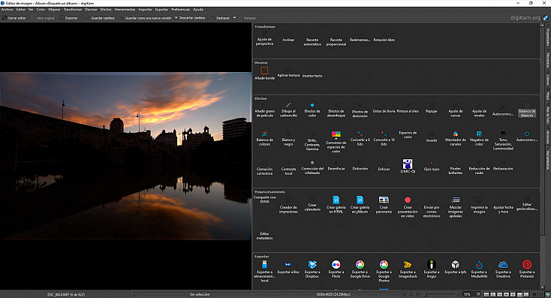551x298 pixels.
Task: Export image to Pinterest
Action: tap(527, 269)
